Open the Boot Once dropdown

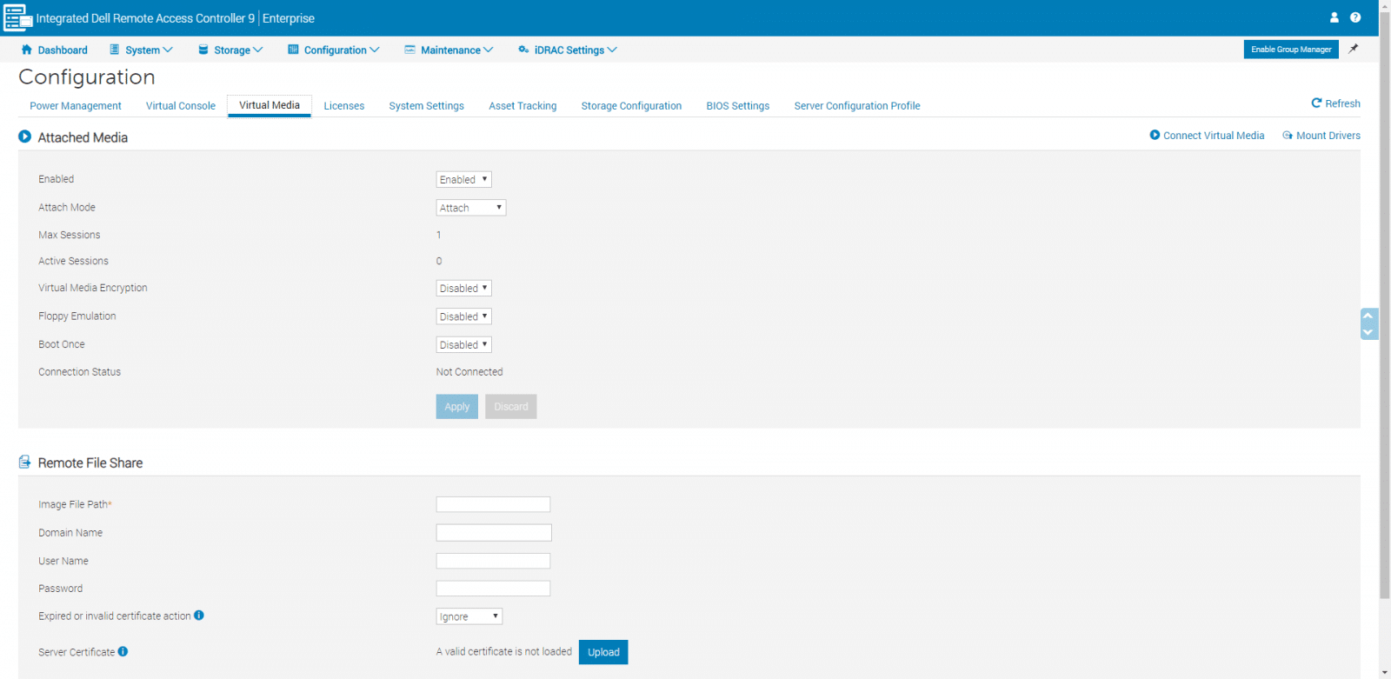463,344
